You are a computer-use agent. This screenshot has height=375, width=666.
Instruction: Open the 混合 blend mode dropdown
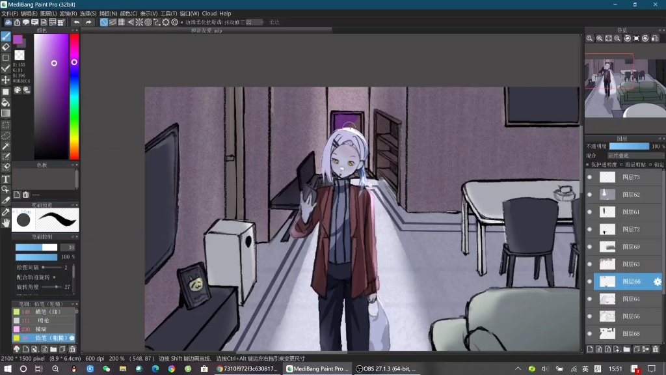pyautogui.click(x=635, y=156)
